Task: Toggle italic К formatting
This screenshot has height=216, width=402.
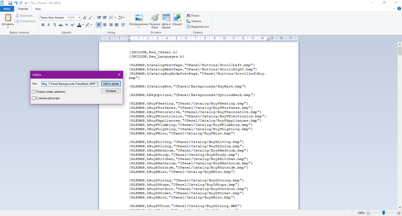Action: tap(49, 25)
